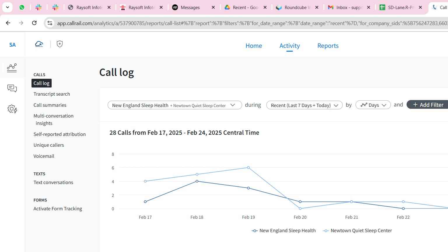This screenshot has height=252, width=448.
Task: Go forward in browser history
Action: tap(21, 23)
